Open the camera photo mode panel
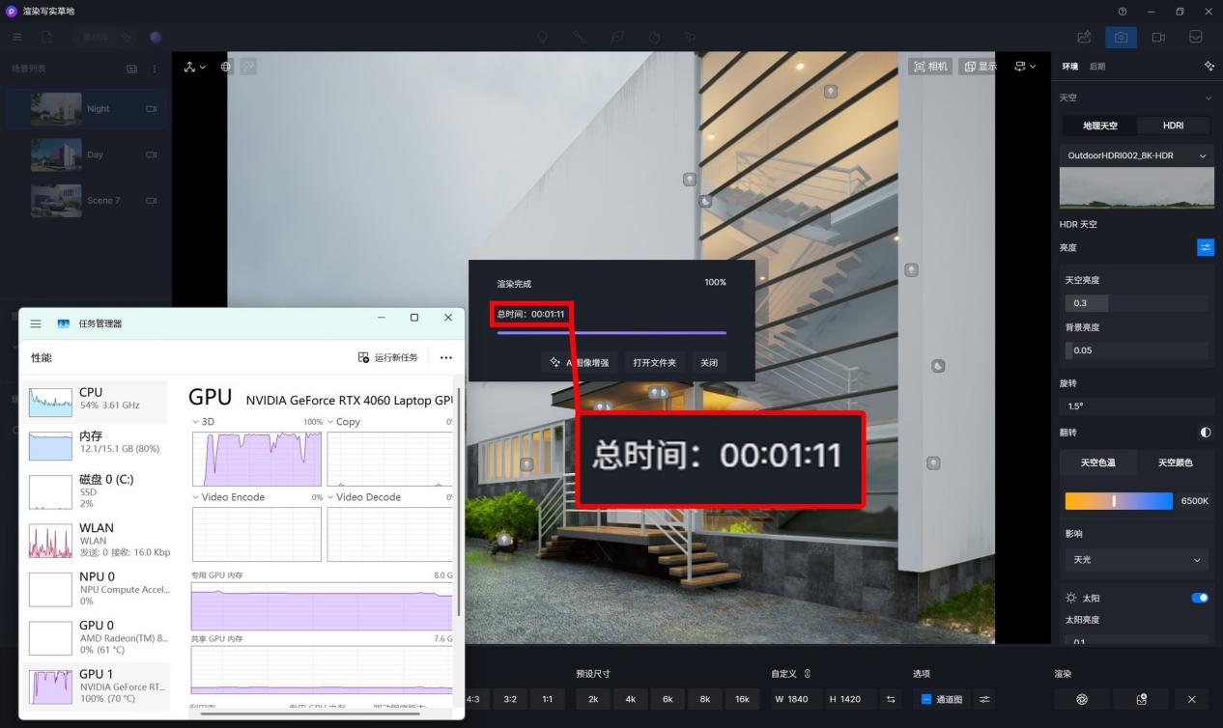The image size is (1223, 728). click(1121, 37)
